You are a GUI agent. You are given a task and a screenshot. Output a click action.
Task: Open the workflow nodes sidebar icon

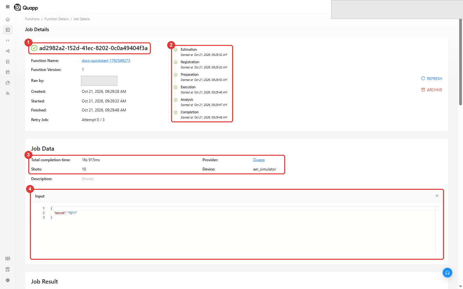click(x=8, y=51)
